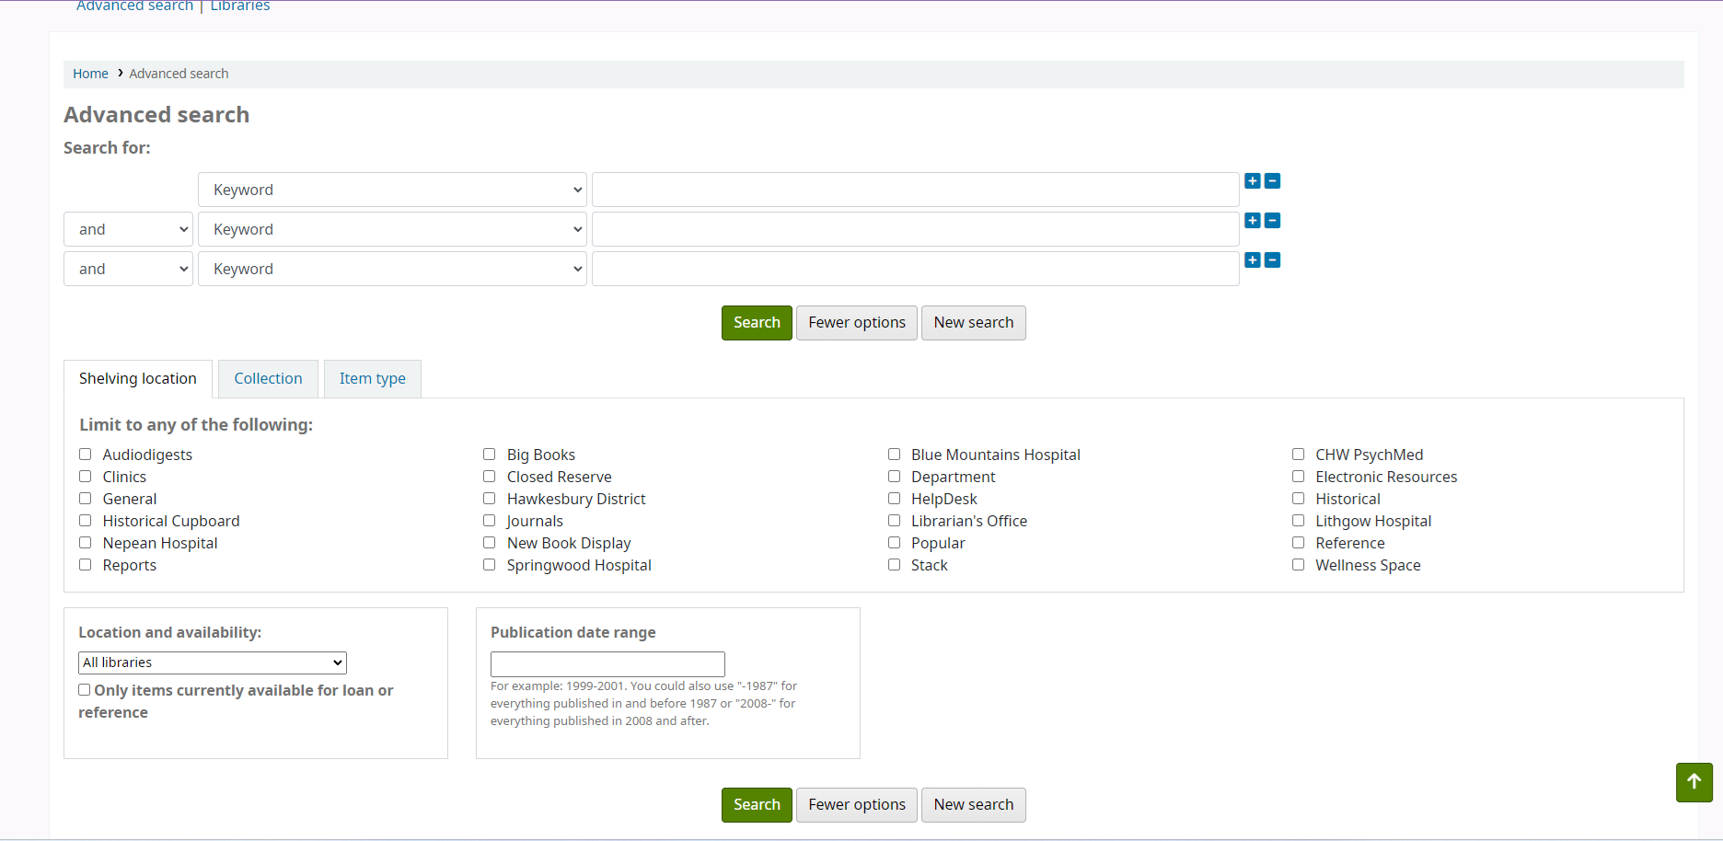Check the CHW PsychMed checkbox

tap(1299, 455)
